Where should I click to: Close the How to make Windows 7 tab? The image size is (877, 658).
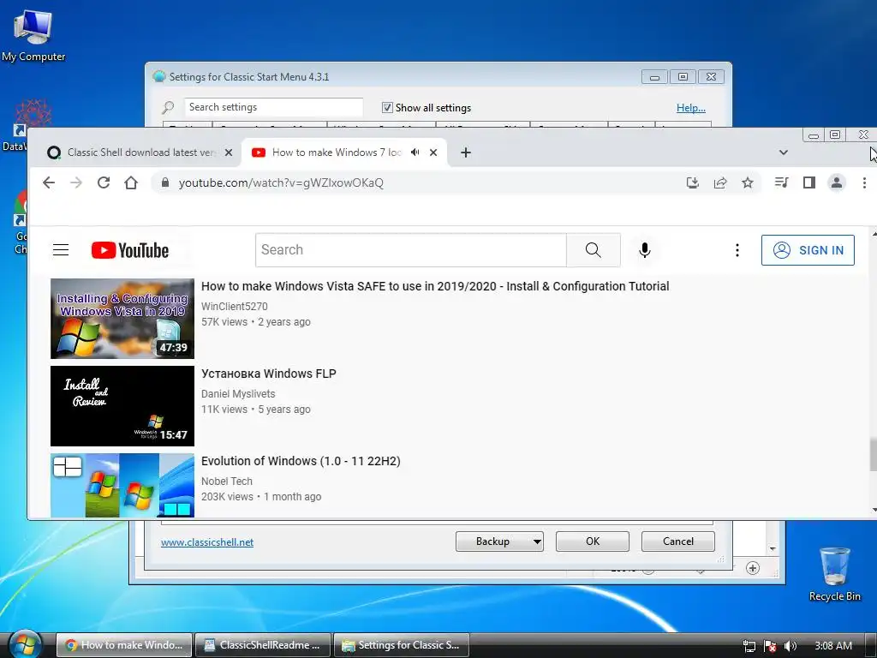coord(433,153)
